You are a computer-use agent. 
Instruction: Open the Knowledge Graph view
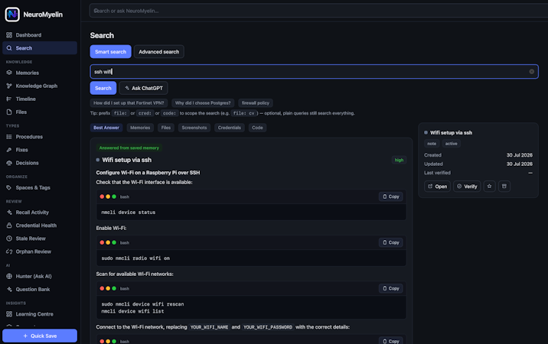tap(40, 86)
